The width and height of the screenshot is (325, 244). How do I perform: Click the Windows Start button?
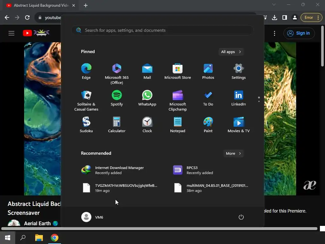(8, 238)
